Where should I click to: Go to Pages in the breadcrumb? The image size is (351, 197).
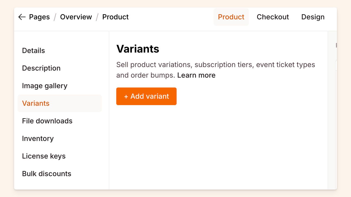tap(39, 17)
